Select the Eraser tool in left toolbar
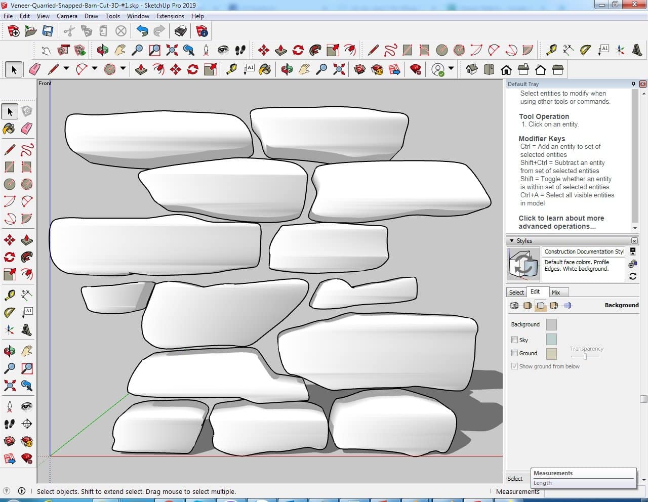Viewport: 648px width, 502px height. coord(27,129)
